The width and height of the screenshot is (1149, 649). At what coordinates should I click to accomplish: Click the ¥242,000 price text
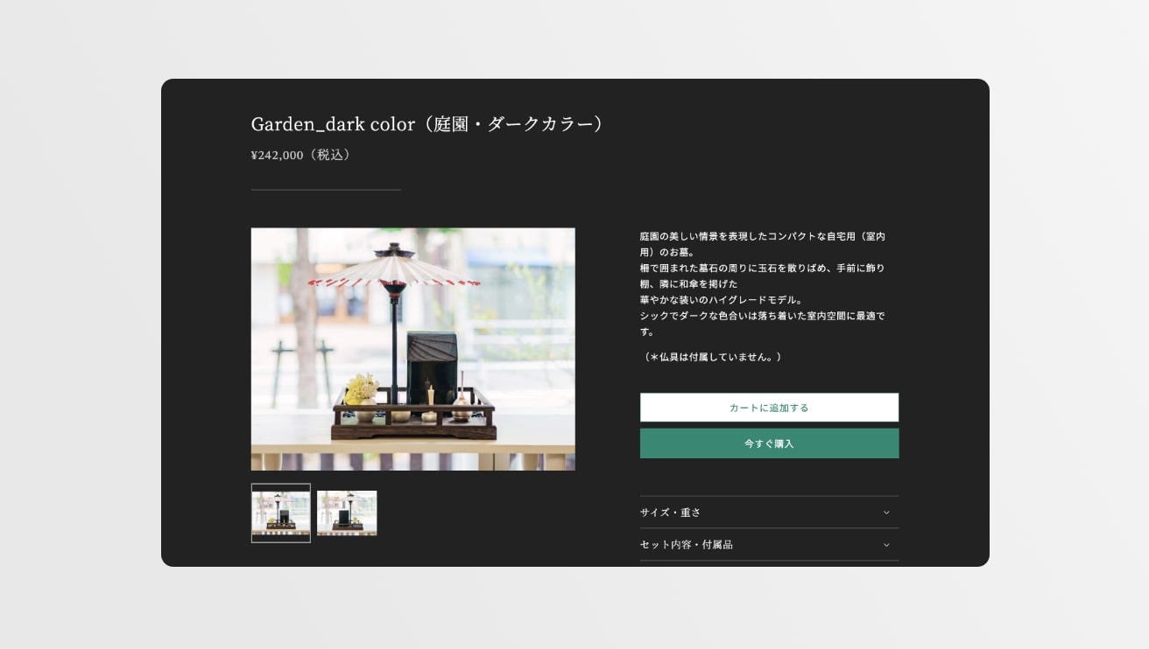click(277, 156)
